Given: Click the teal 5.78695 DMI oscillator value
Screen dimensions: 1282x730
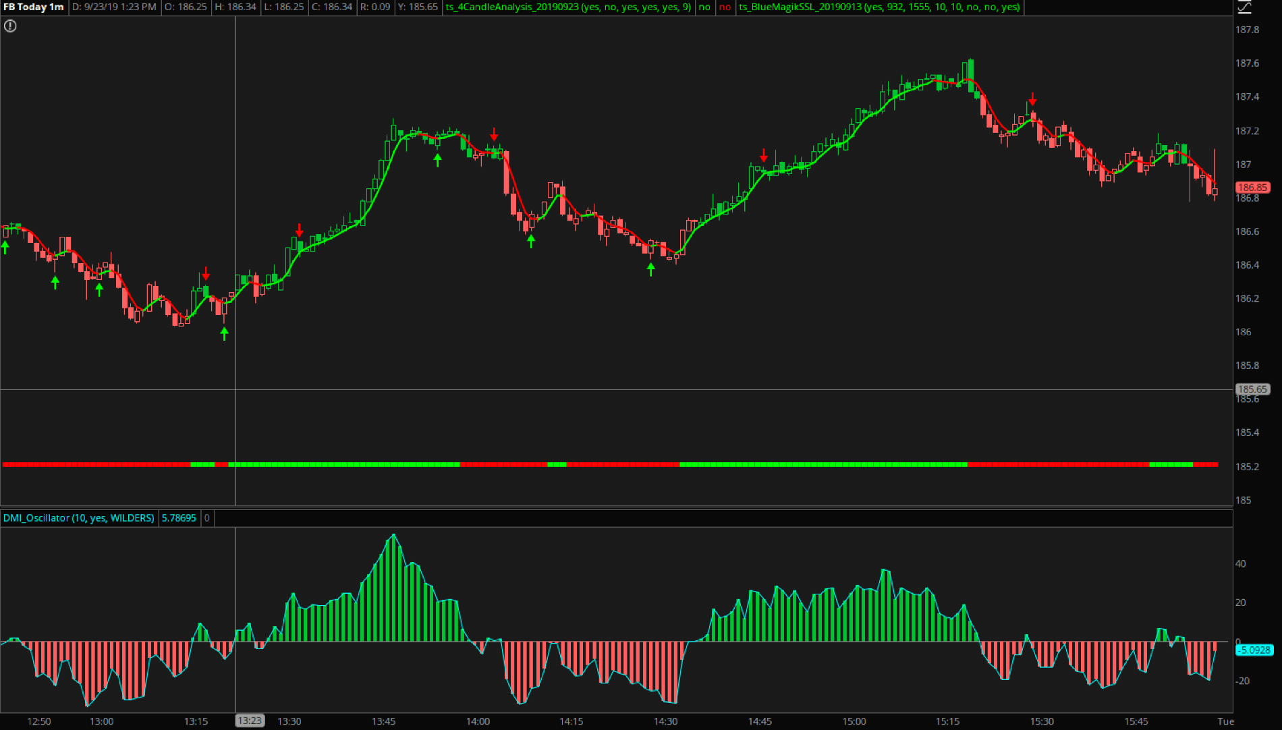Looking at the screenshot, I should click(x=177, y=519).
